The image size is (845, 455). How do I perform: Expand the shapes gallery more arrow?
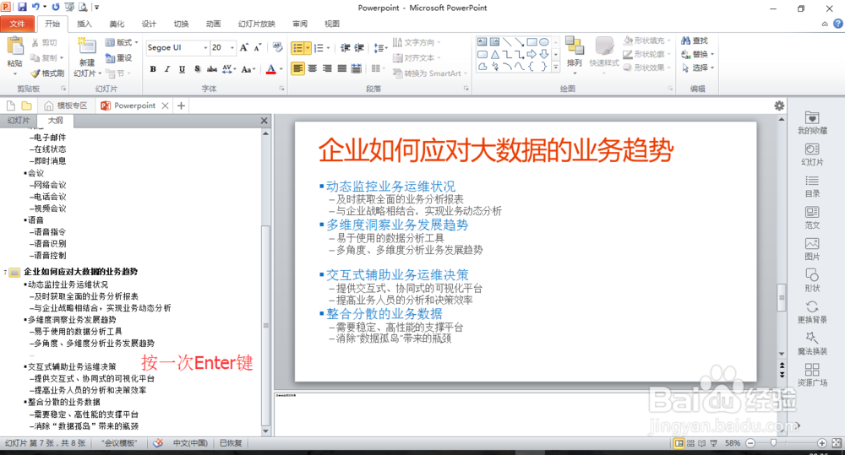pos(556,68)
